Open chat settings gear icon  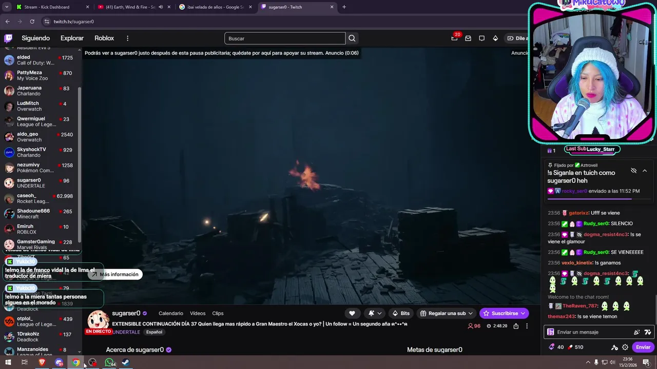[625, 347]
